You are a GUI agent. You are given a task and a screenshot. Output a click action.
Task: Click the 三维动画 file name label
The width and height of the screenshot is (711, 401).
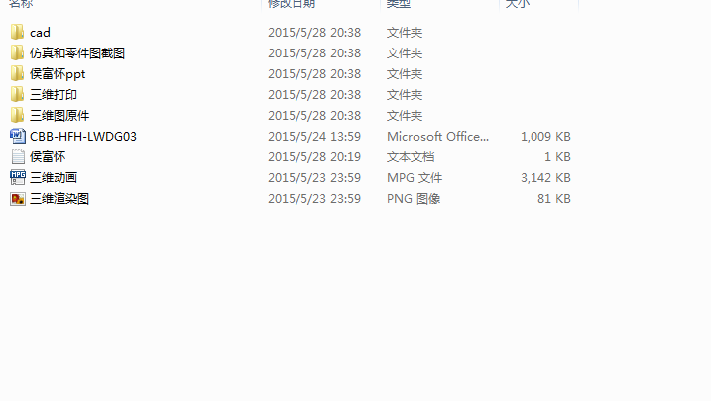tap(54, 178)
